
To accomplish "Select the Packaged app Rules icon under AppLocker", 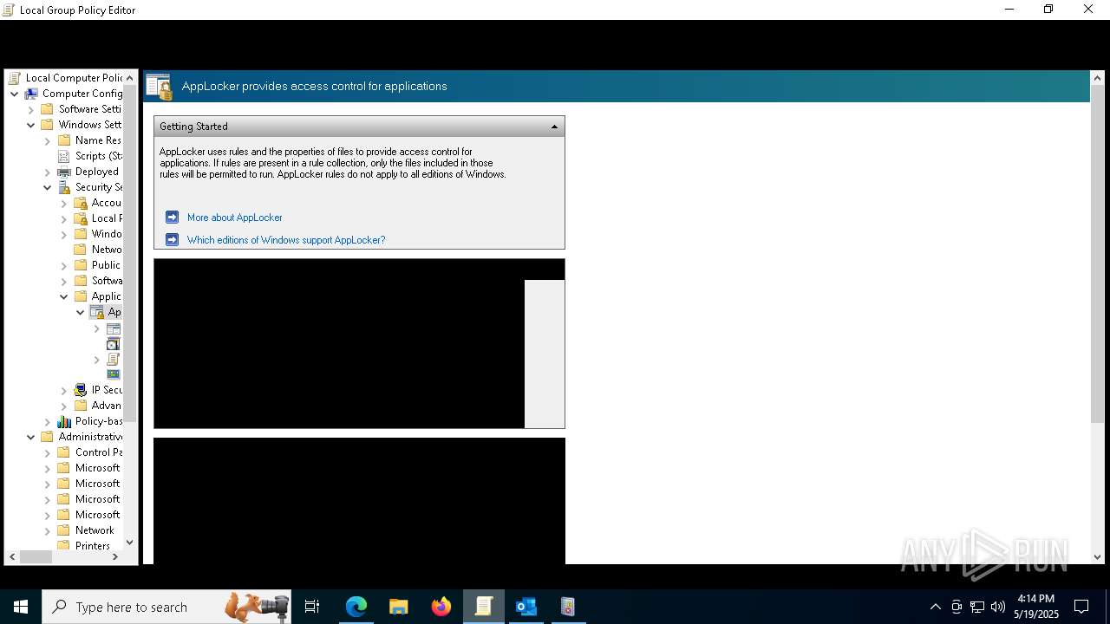I will [113, 374].
